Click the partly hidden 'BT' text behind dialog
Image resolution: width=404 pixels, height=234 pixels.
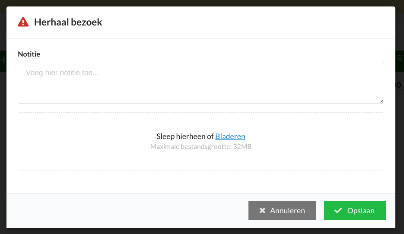pos(400,59)
